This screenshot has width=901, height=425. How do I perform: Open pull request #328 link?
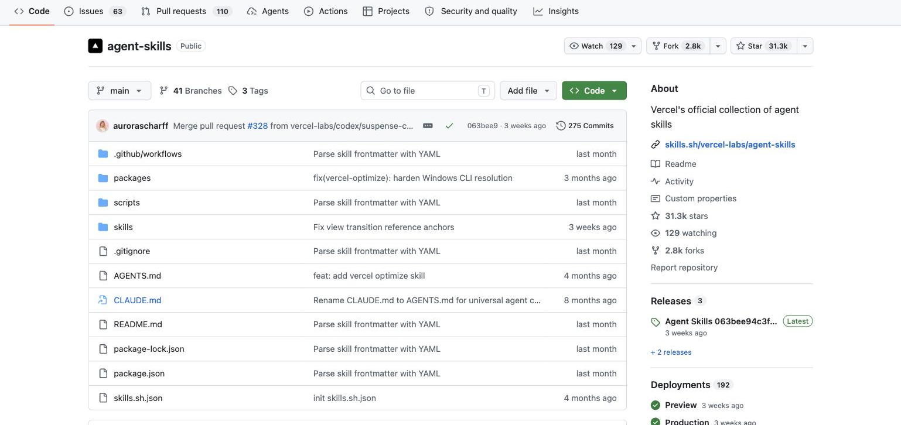click(257, 126)
